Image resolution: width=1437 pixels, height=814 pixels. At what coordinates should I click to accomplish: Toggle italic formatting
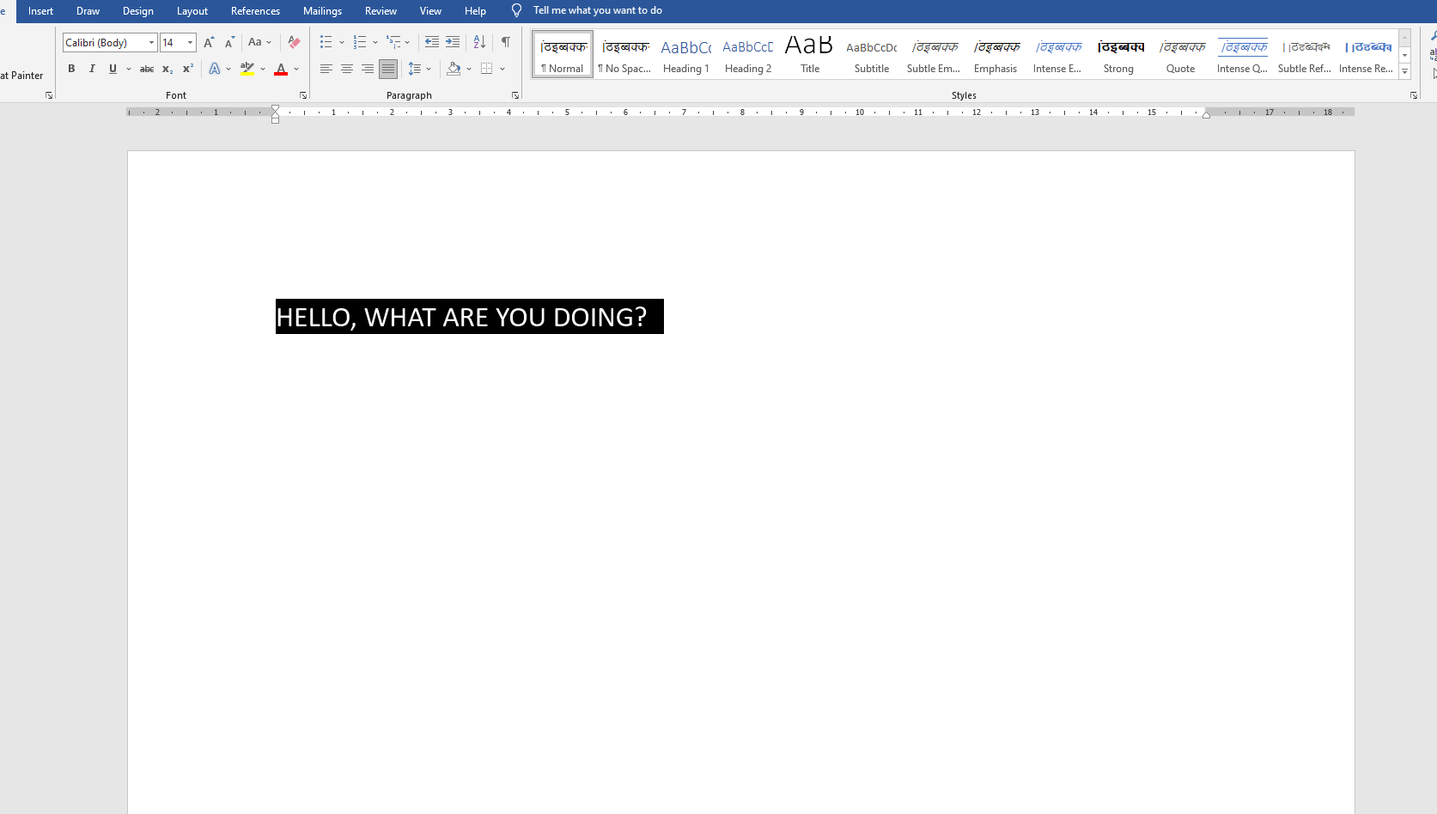click(x=92, y=69)
